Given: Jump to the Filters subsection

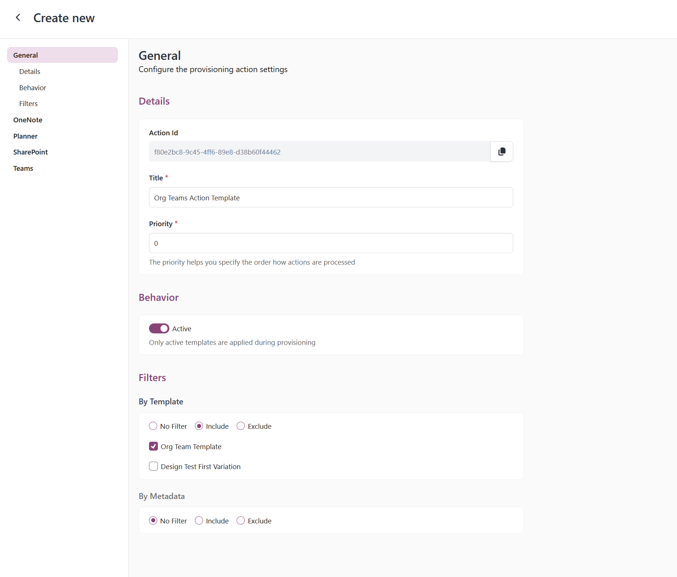Looking at the screenshot, I should tap(28, 103).
